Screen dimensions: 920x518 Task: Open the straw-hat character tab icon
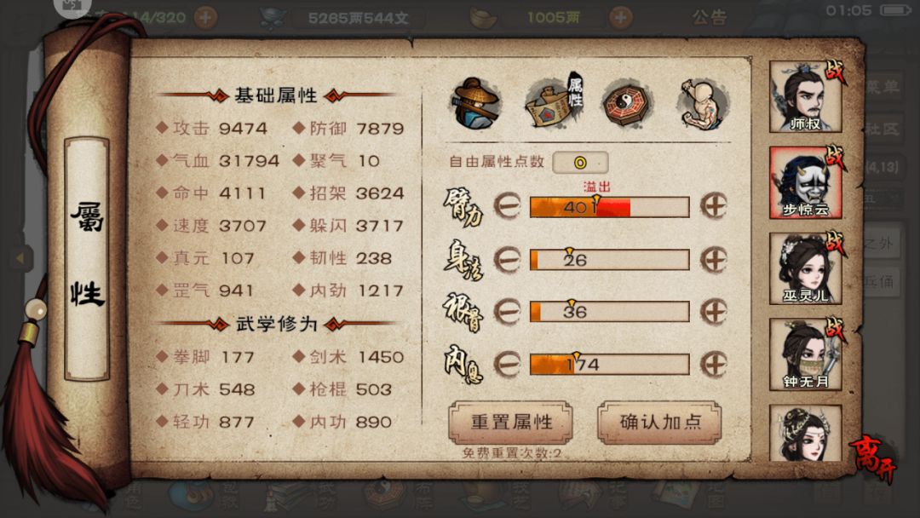pos(476,103)
